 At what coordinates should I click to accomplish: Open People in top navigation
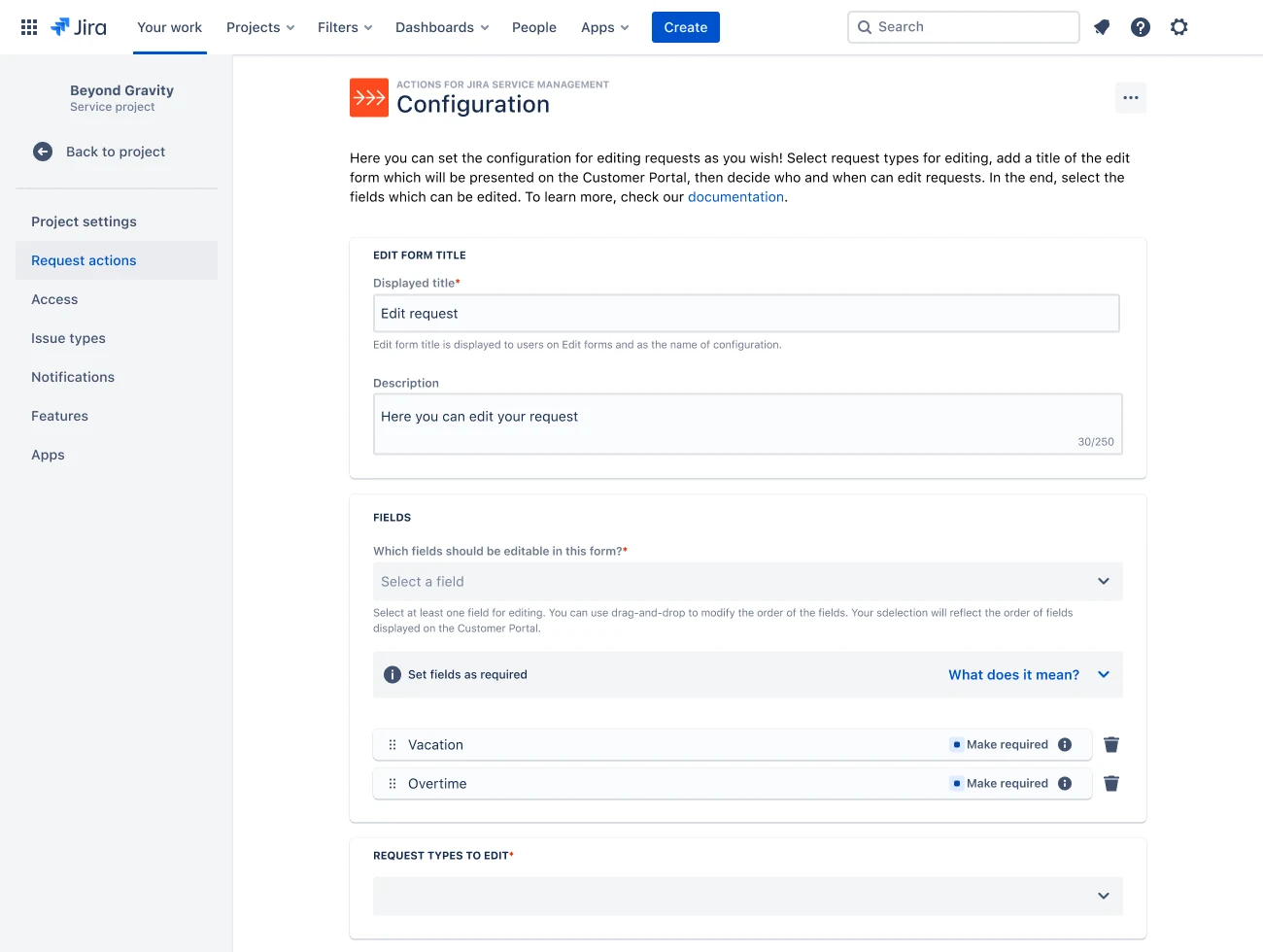click(x=534, y=27)
